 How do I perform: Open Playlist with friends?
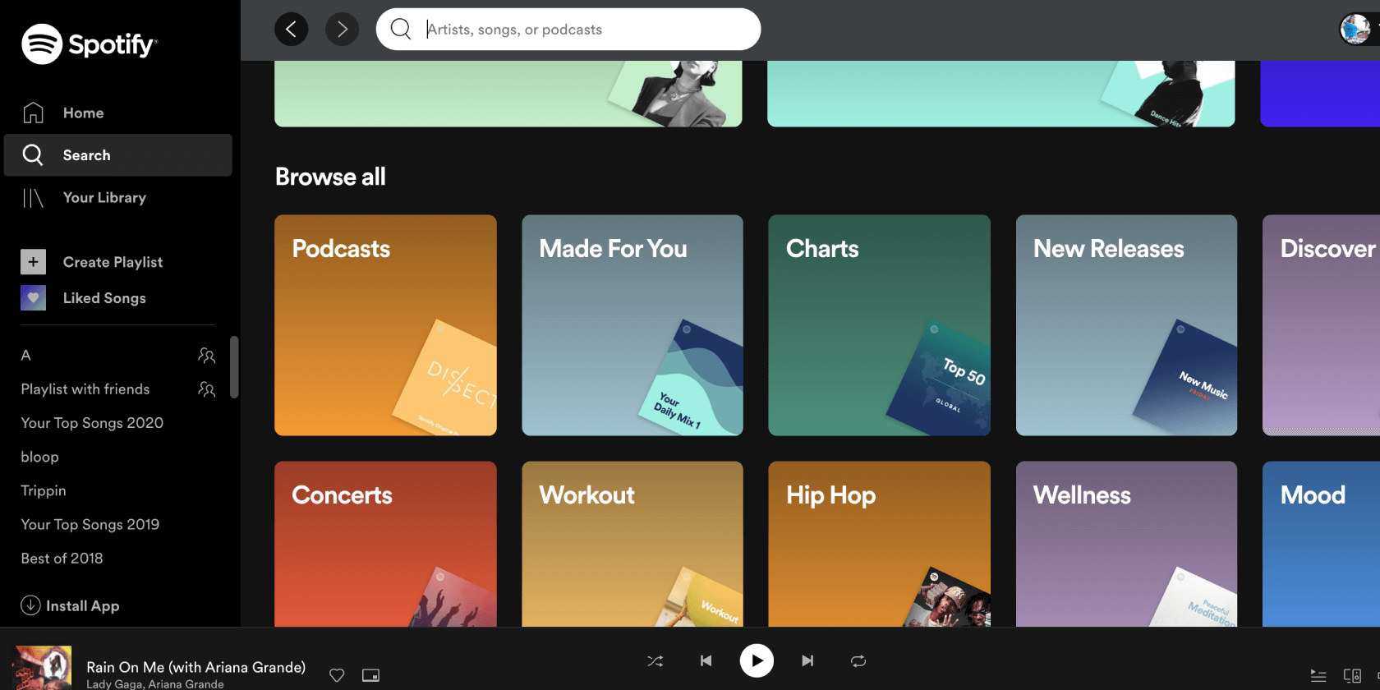pyautogui.click(x=85, y=389)
